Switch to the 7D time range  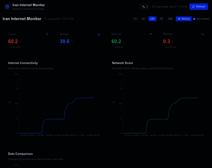click(x=161, y=19)
